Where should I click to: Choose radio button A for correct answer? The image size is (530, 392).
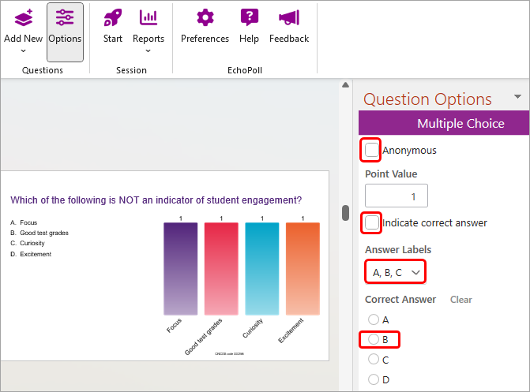[x=374, y=319]
